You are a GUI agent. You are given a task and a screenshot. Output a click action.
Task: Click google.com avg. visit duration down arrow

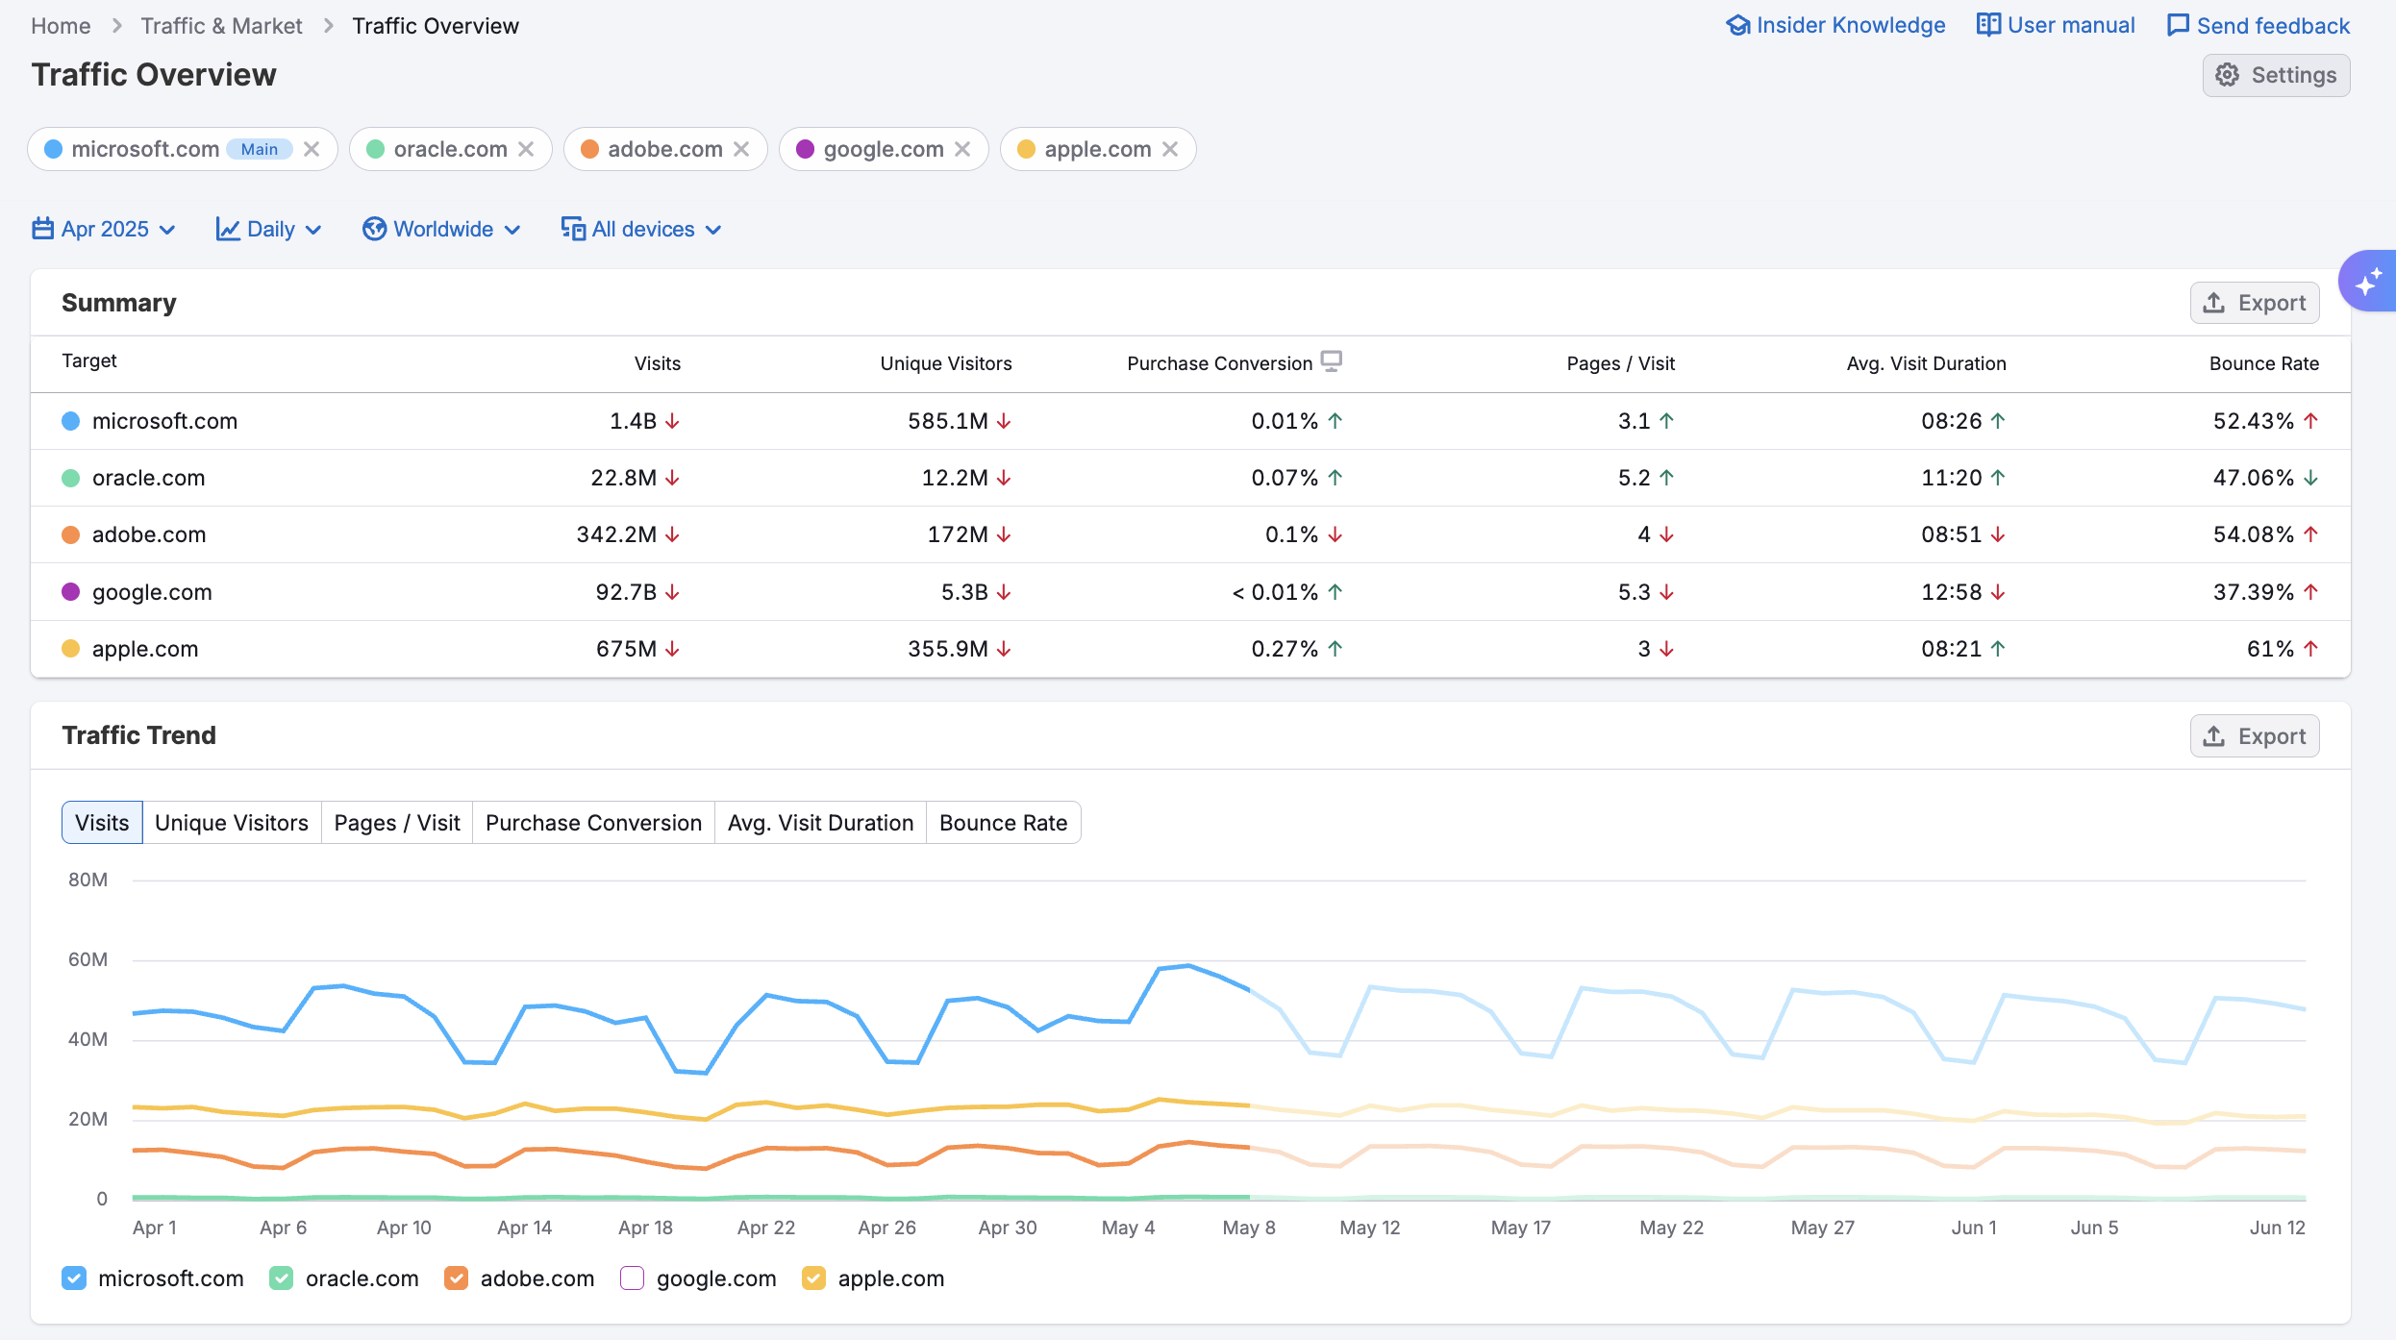[x=1998, y=592]
